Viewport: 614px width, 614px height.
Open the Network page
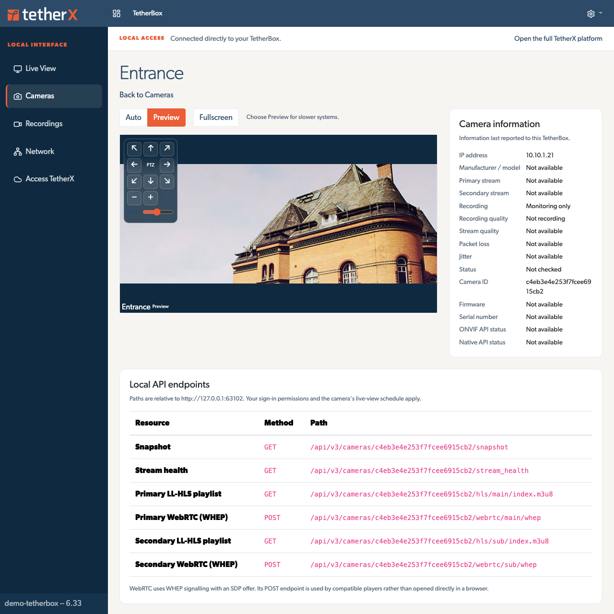point(54,152)
